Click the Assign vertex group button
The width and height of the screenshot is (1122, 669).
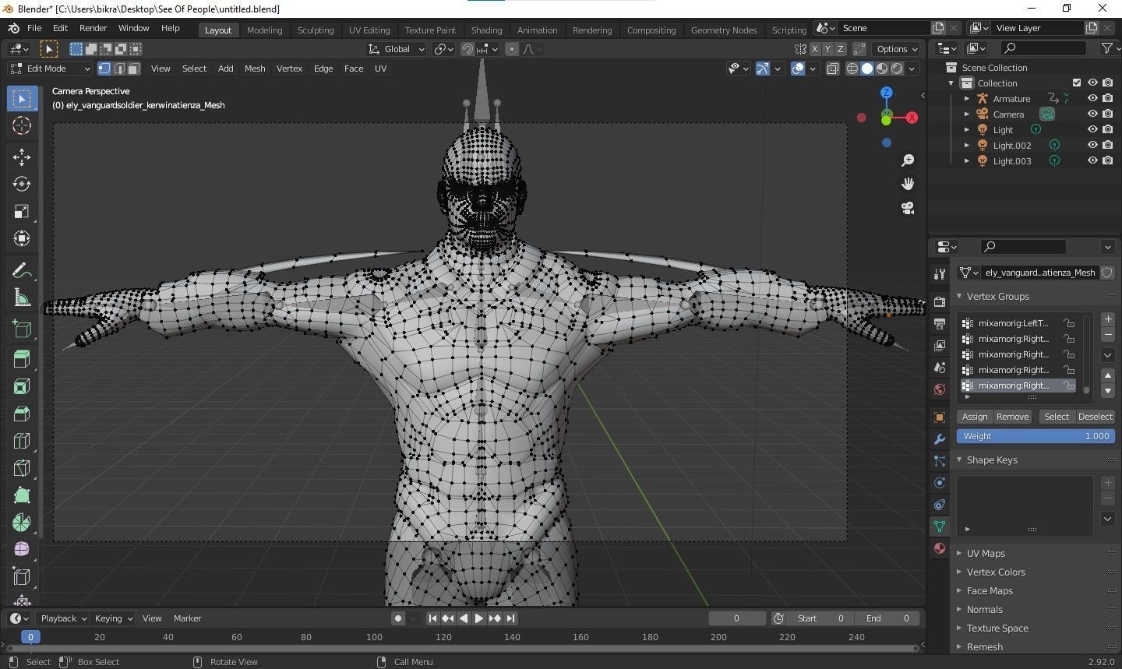click(975, 417)
